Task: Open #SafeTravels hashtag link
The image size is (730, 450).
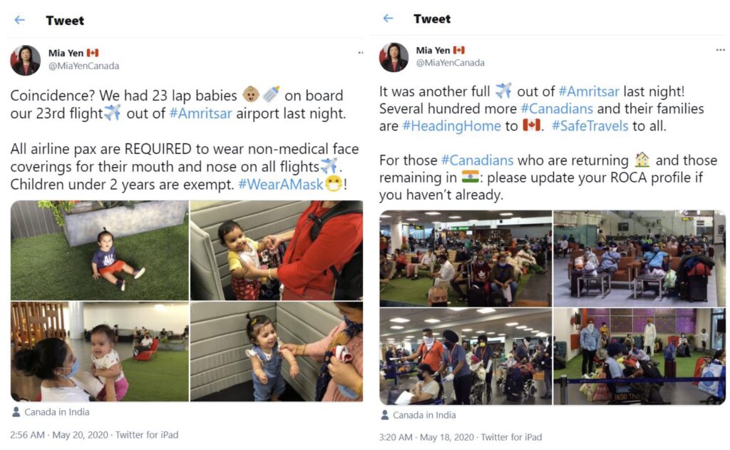Action: tap(590, 126)
